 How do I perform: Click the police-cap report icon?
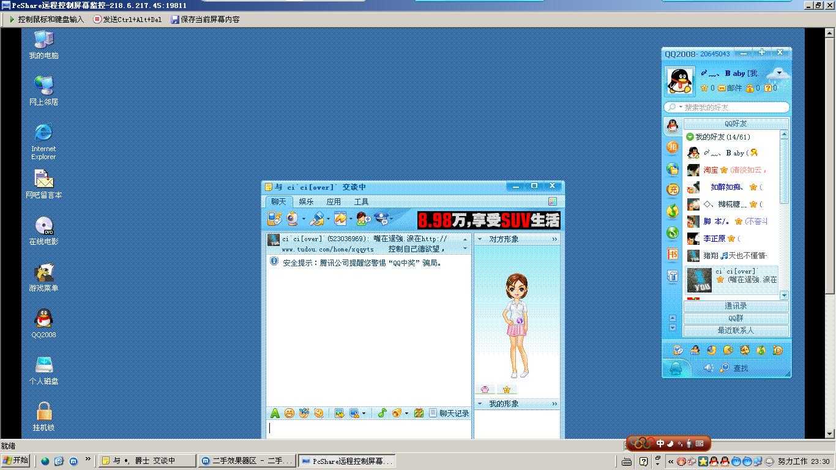(381, 218)
